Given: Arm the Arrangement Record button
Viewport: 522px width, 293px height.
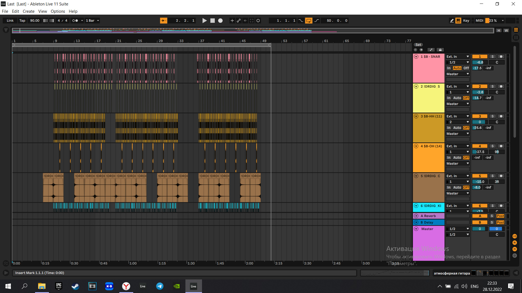Looking at the screenshot, I should point(220,21).
